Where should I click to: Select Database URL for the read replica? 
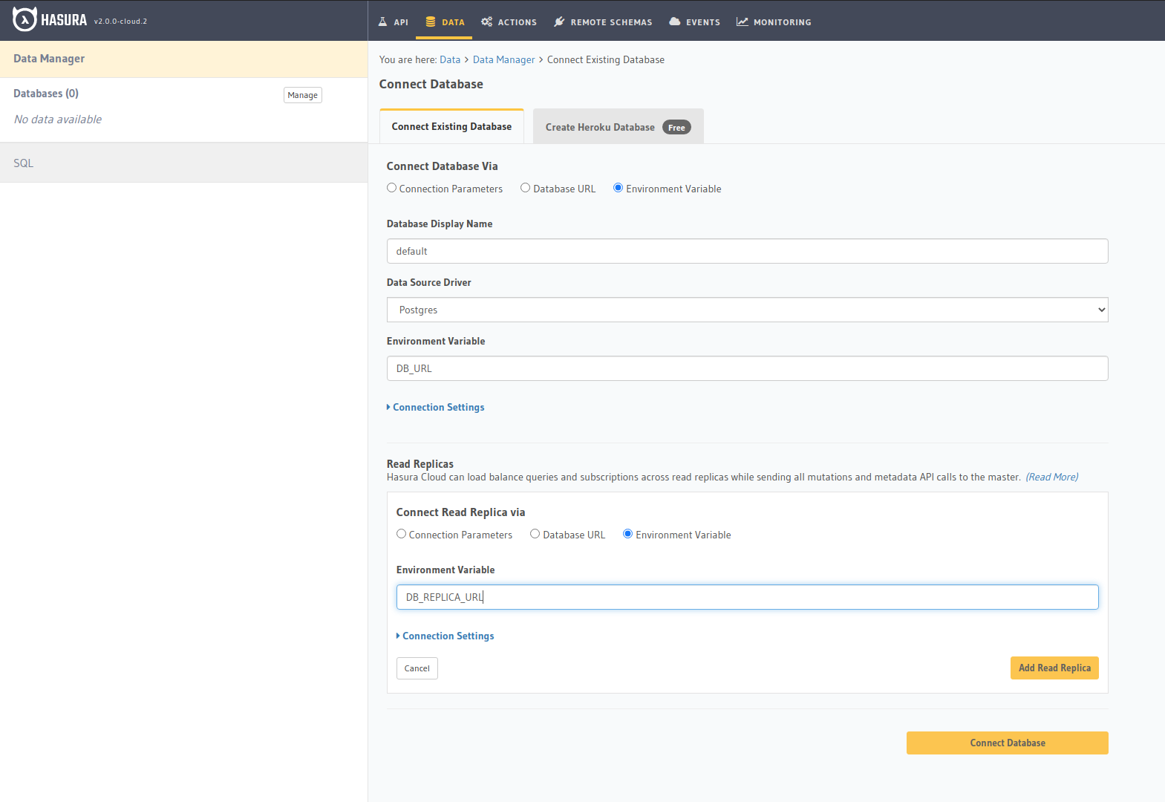coord(535,535)
